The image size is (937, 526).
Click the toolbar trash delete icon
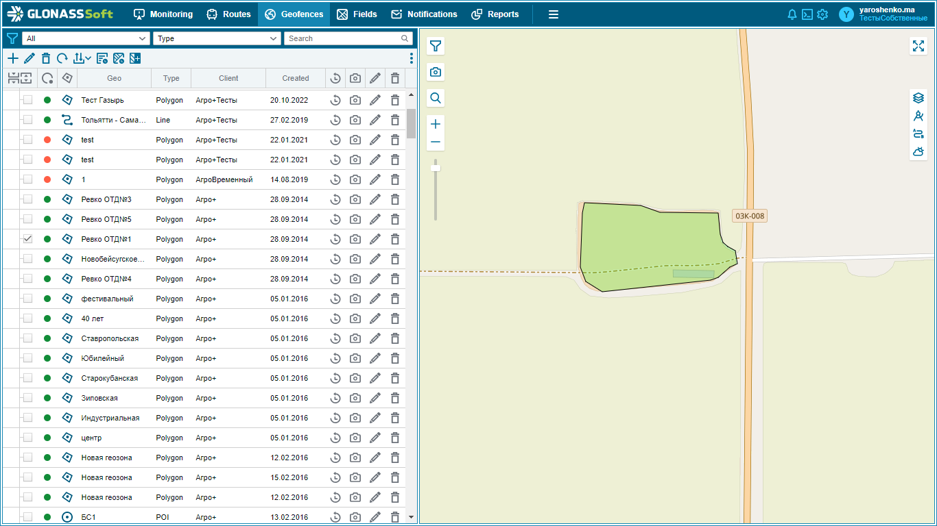(46, 59)
